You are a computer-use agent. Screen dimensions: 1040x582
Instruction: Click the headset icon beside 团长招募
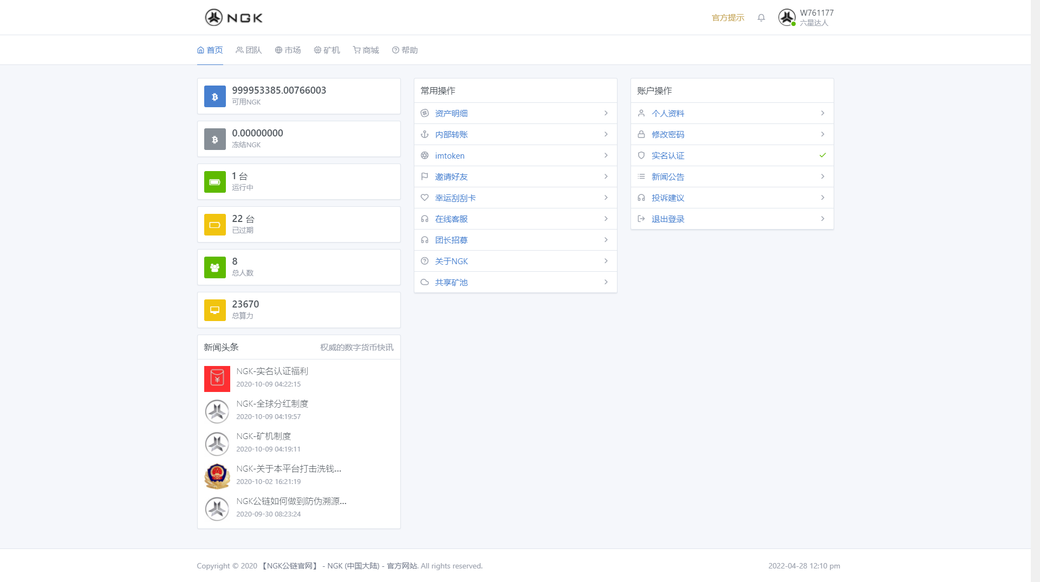pyautogui.click(x=425, y=240)
